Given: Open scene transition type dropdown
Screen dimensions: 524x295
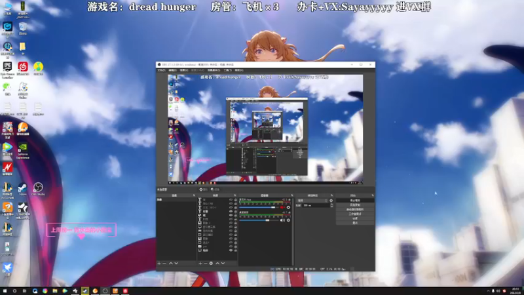Looking at the screenshot, I should click(312, 201).
